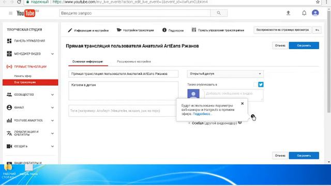The width and height of the screenshot is (331, 186).
Task: Switch to Расширенные настройки tab
Action: coord(134,61)
